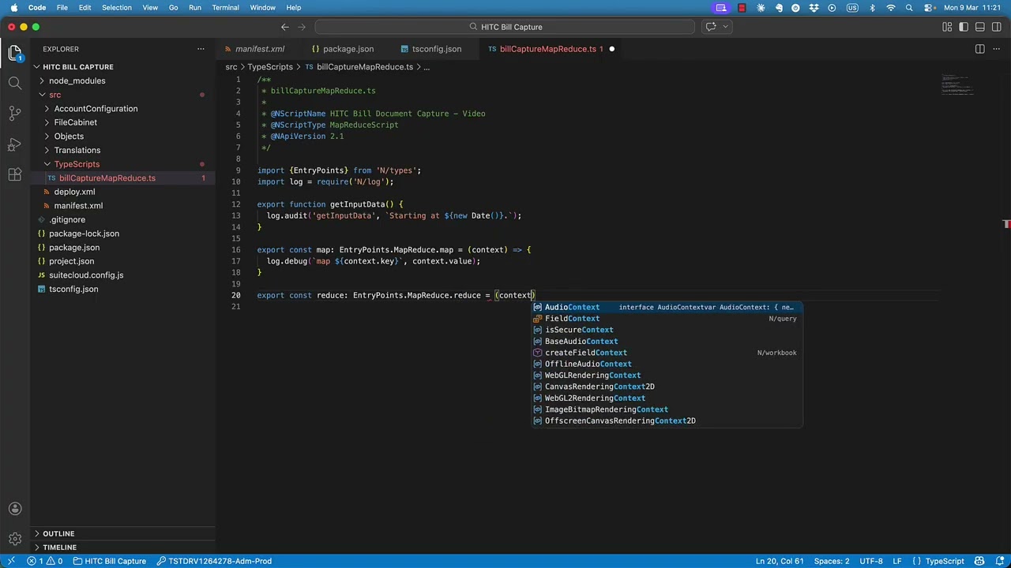Click TSTDRV1264278-Adm-Prod account in status bar

tap(214, 561)
